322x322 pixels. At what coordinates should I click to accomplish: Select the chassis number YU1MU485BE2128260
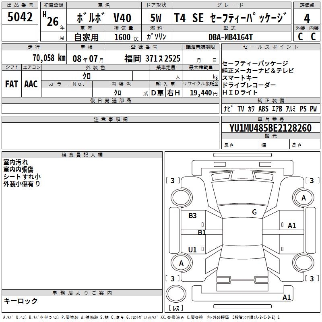pos(270,128)
